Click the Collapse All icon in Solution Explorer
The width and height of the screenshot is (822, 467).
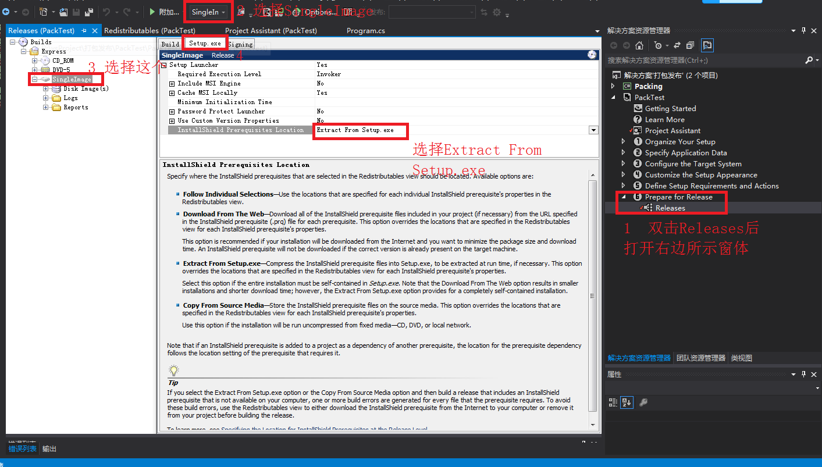pos(690,45)
